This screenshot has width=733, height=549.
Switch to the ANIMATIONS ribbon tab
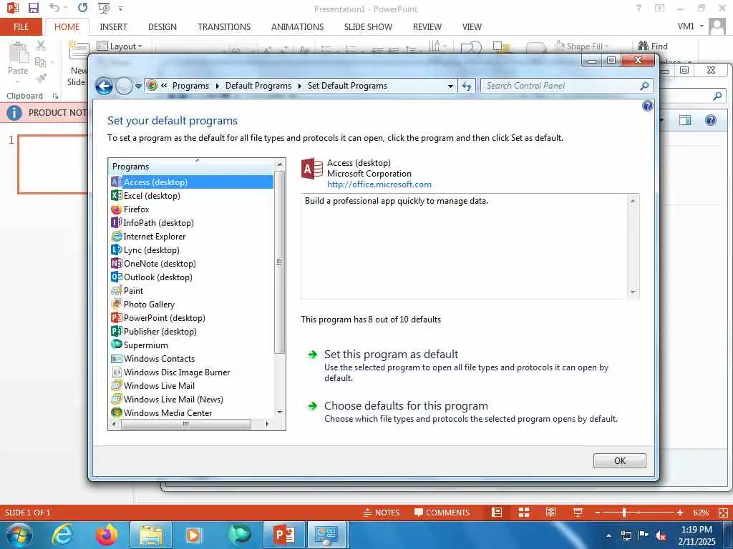[297, 27]
